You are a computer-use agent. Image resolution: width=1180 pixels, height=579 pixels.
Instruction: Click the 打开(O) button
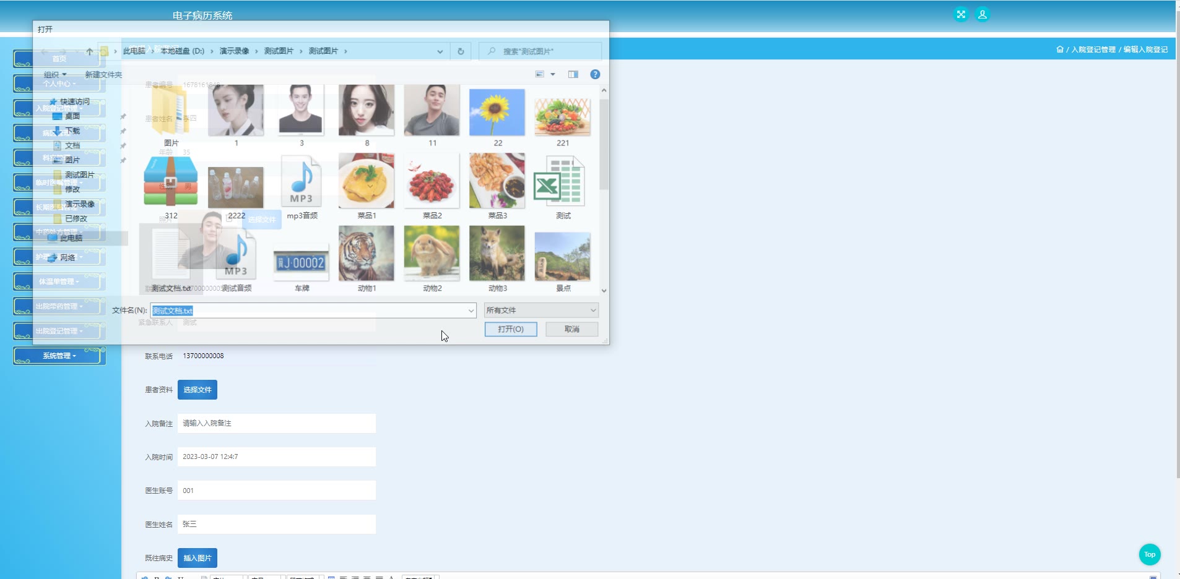coord(511,329)
